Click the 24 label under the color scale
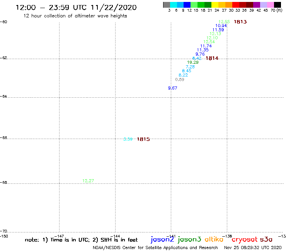Screen dimensions: 286x251 217,10
